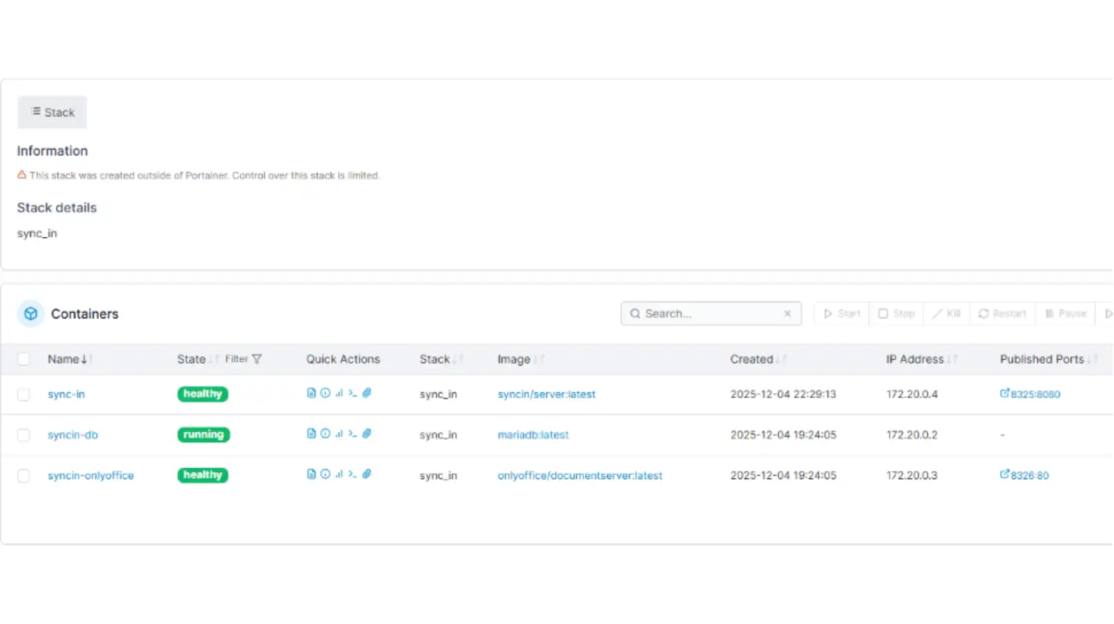1114x624 pixels.
Task: Open exec console icon for sync-in
Action: coord(353,393)
